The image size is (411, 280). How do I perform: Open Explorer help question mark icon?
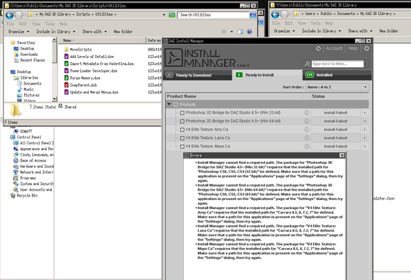249,31
